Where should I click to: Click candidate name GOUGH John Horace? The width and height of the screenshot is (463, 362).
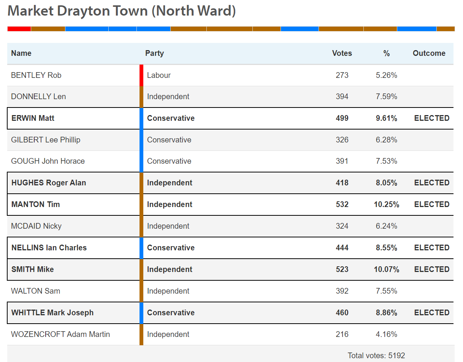coord(48,161)
